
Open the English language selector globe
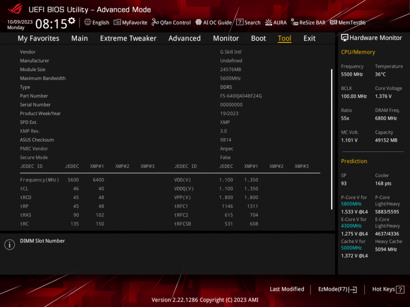coord(88,23)
